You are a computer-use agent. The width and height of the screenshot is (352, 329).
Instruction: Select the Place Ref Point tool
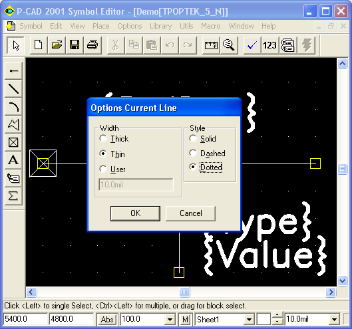pyautogui.click(x=13, y=143)
